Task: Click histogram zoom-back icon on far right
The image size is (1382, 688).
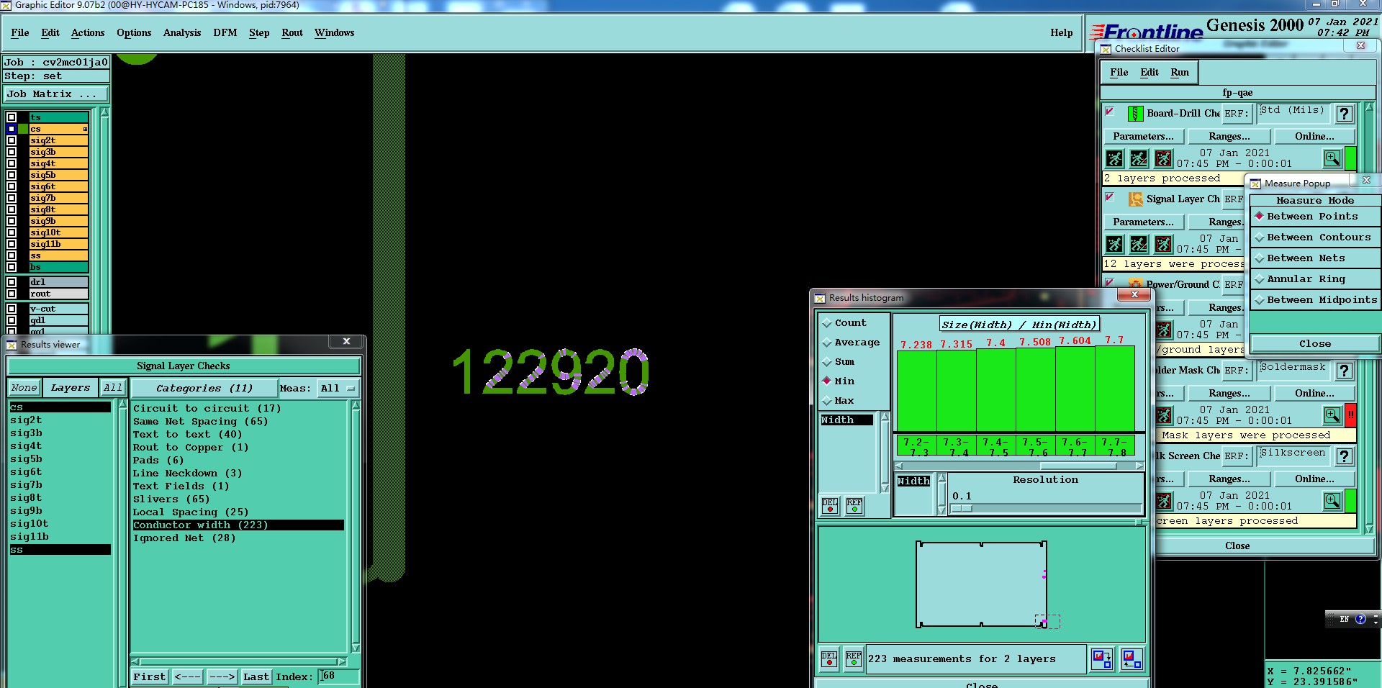Action: (1132, 658)
